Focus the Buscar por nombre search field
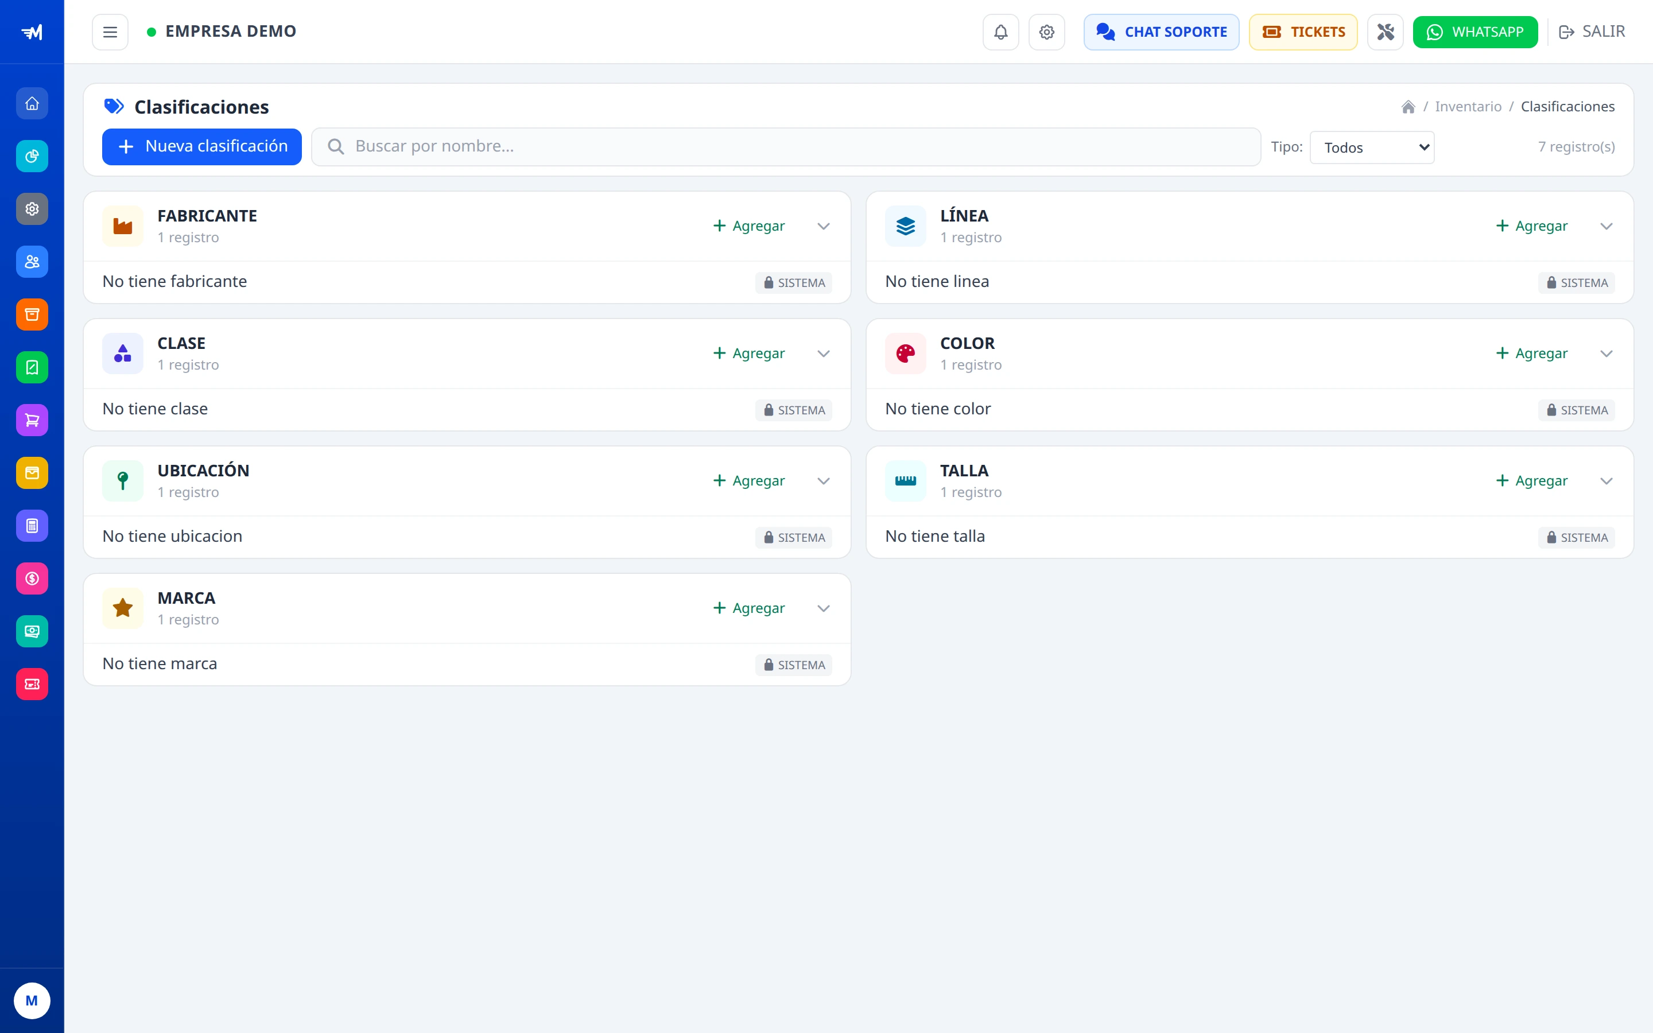 pos(786,147)
